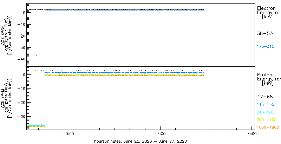Select the cyan 310-580 proton energy label
Screen dimensions: 281x144
(x=266, y=112)
